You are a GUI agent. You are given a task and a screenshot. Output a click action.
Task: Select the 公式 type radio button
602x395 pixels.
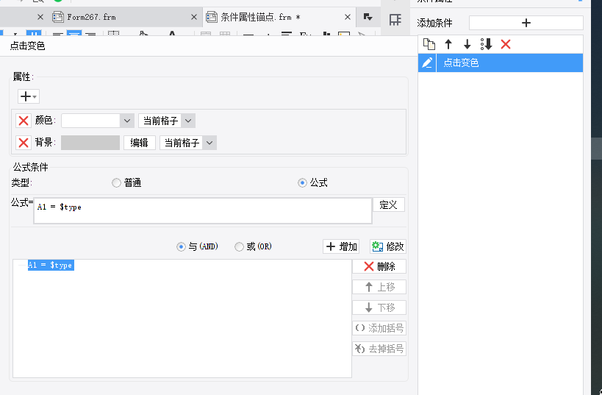[302, 183]
